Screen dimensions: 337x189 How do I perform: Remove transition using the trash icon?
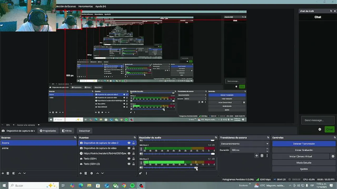coord(262,156)
